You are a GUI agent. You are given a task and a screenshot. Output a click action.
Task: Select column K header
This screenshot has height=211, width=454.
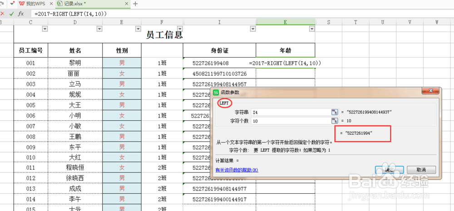pos(285,22)
